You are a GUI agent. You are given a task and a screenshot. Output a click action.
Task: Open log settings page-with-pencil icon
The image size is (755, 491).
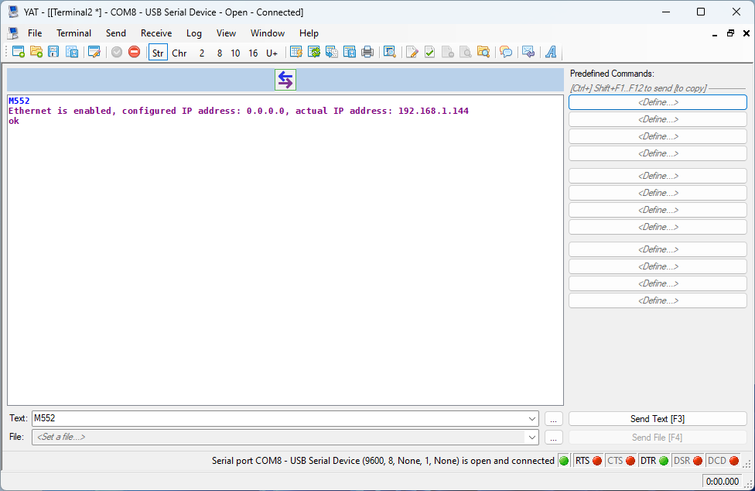412,52
